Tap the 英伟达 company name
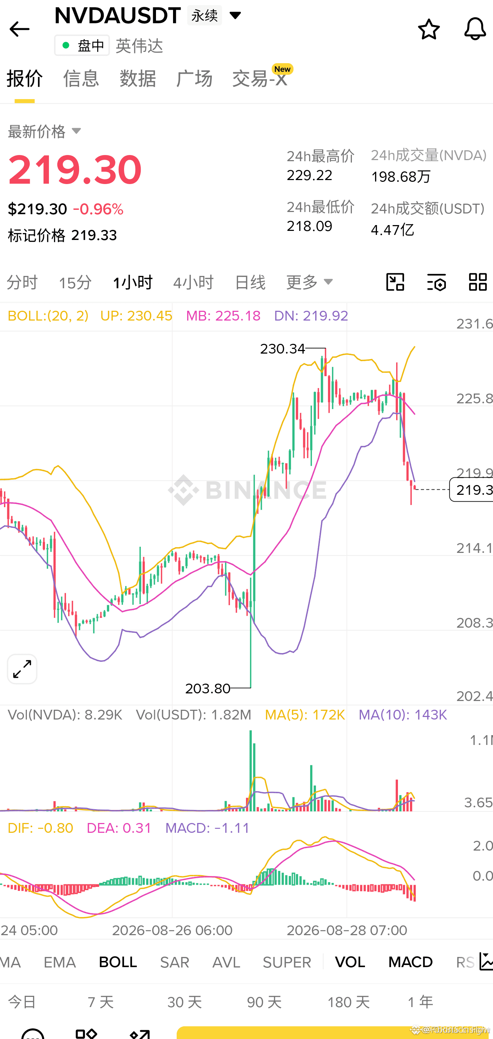This screenshot has width=493, height=1039. 139,46
